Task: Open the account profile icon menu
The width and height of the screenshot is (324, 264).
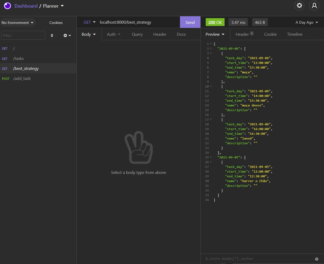Action: click(x=314, y=6)
